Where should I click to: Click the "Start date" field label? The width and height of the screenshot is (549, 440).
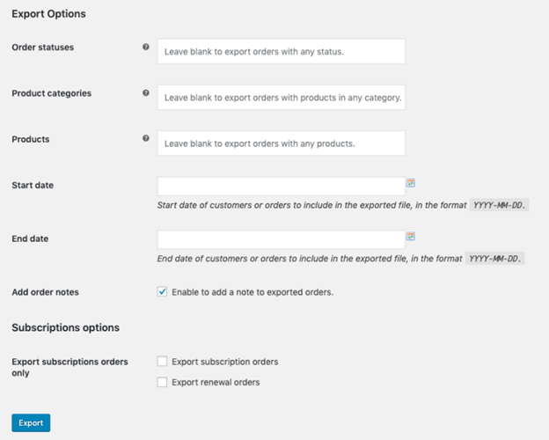click(x=32, y=185)
